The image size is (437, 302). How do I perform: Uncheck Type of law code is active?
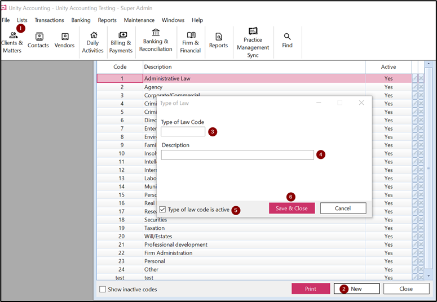coord(162,210)
